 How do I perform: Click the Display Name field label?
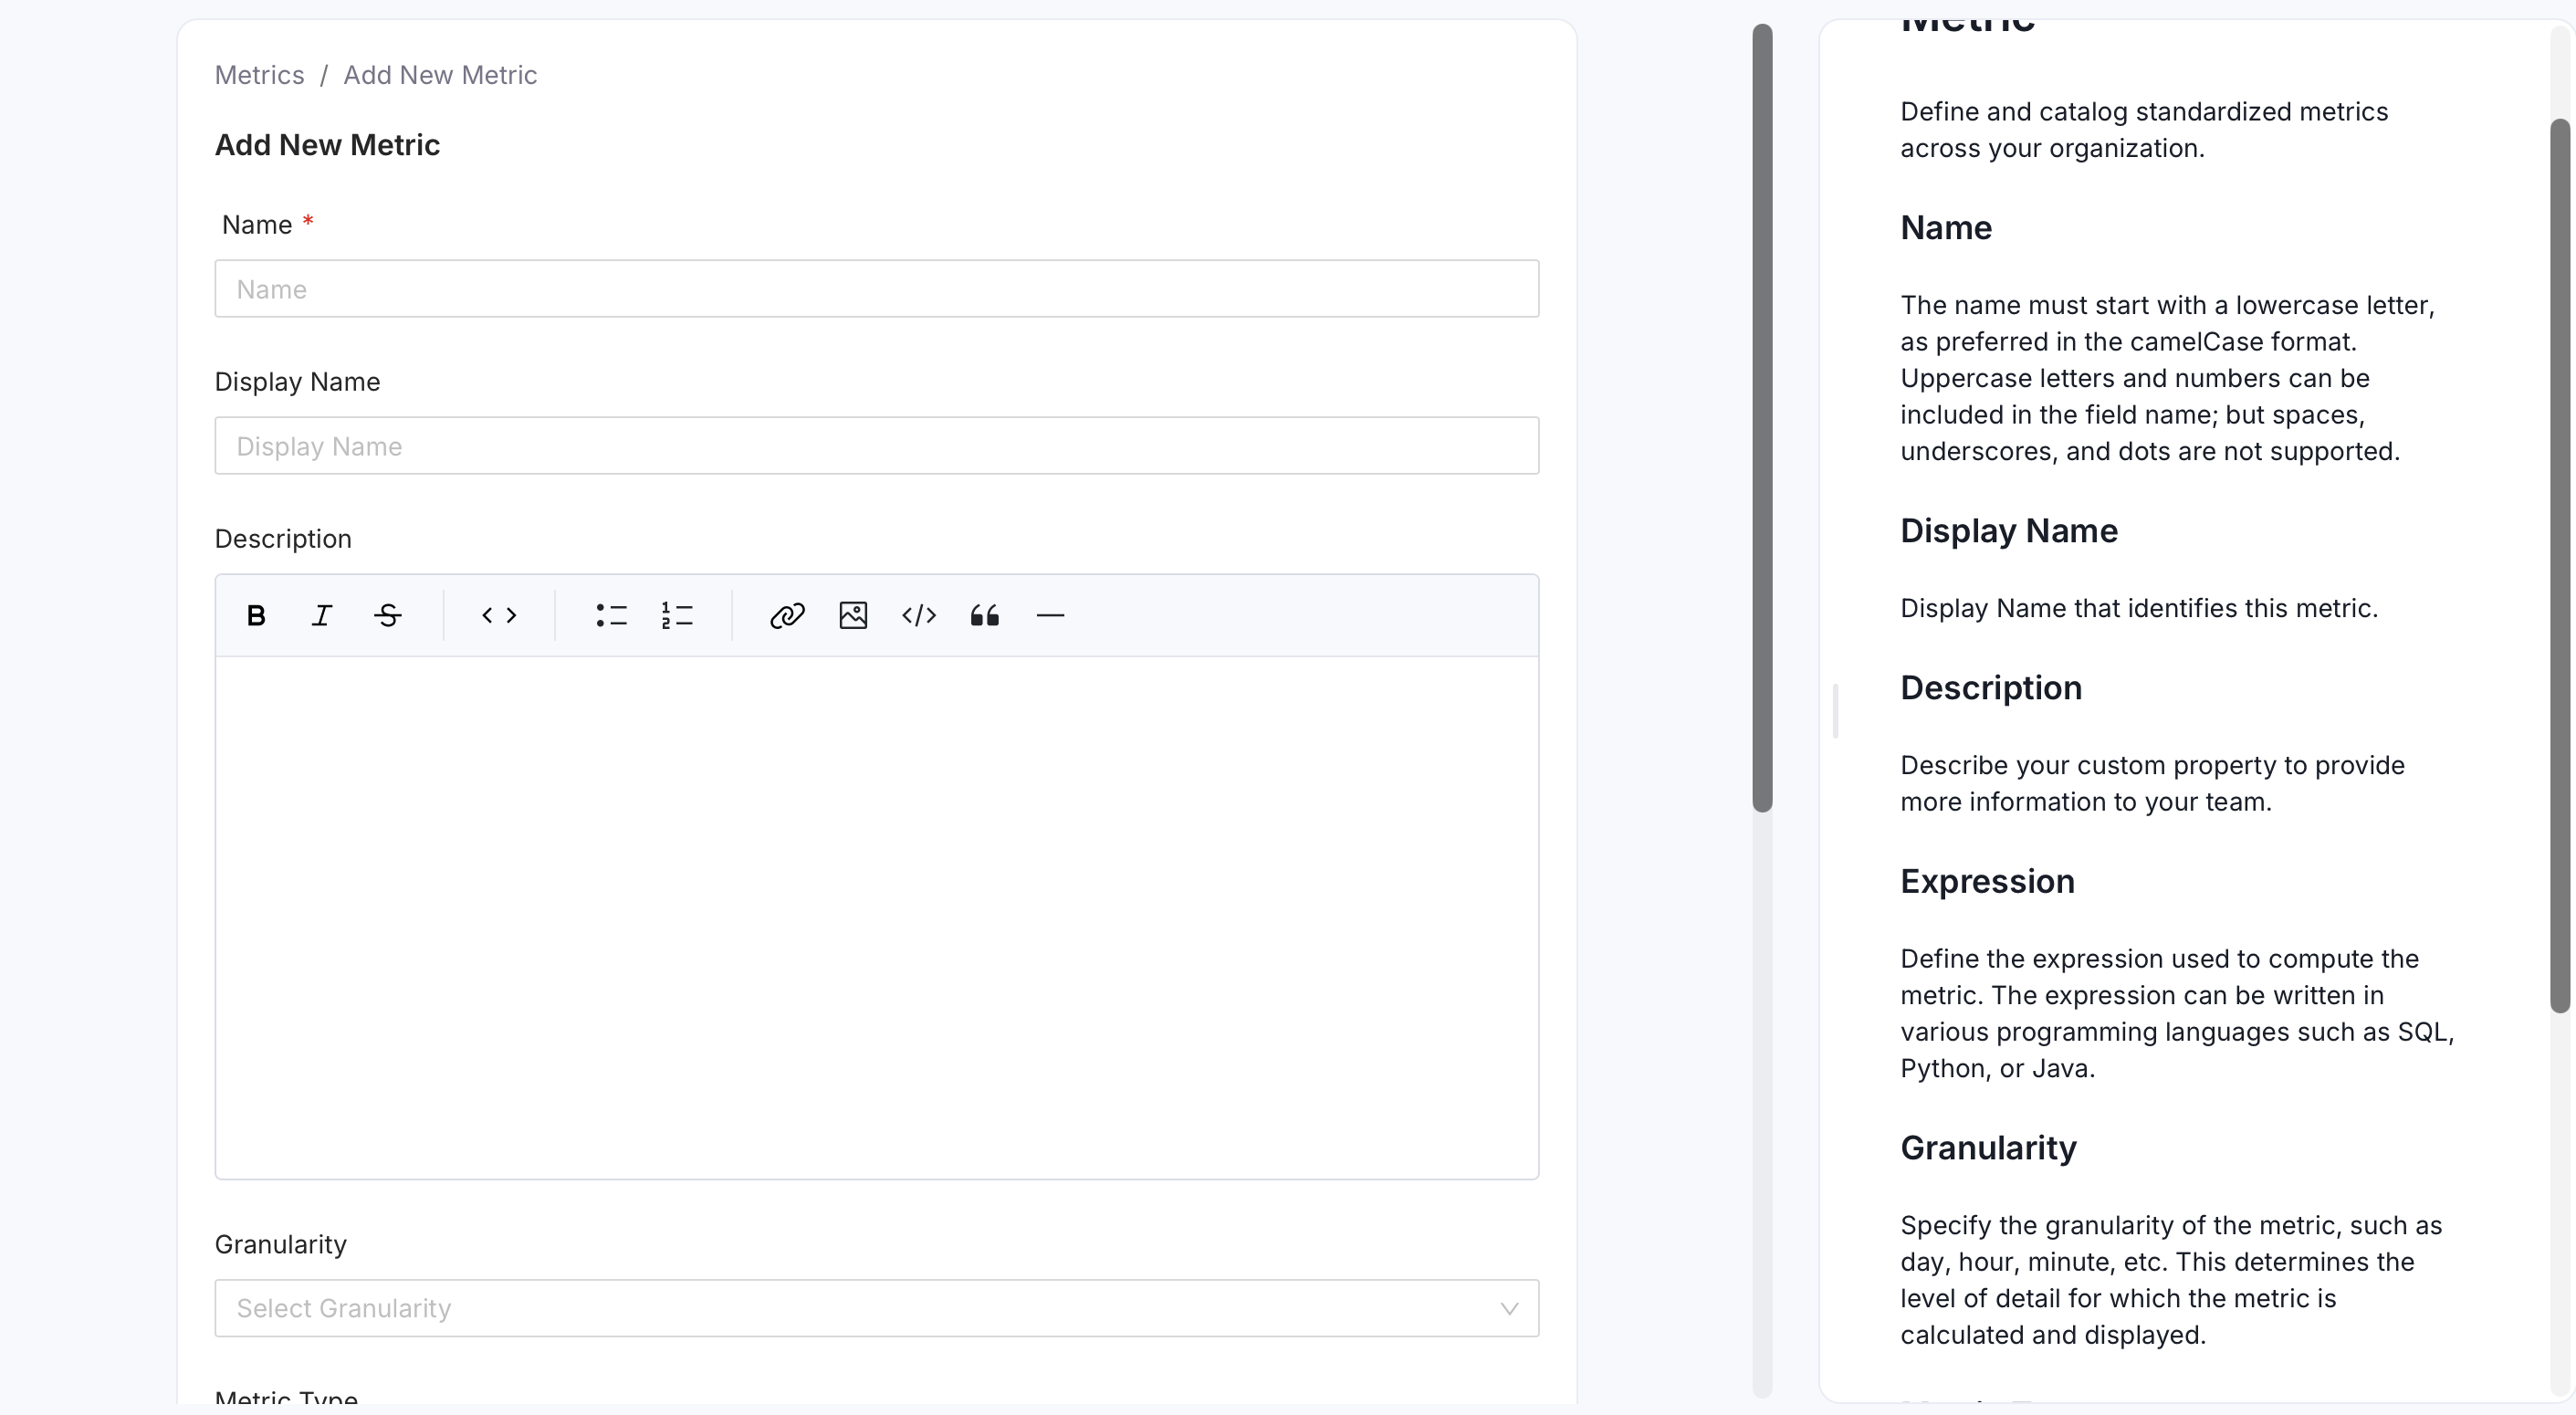pos(297,382)
